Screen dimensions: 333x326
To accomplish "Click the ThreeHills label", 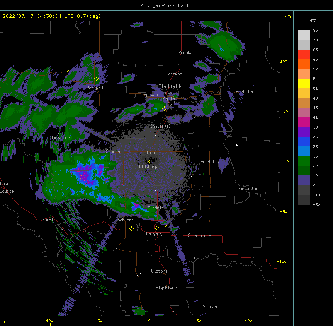I will click(x=207, y=162).
